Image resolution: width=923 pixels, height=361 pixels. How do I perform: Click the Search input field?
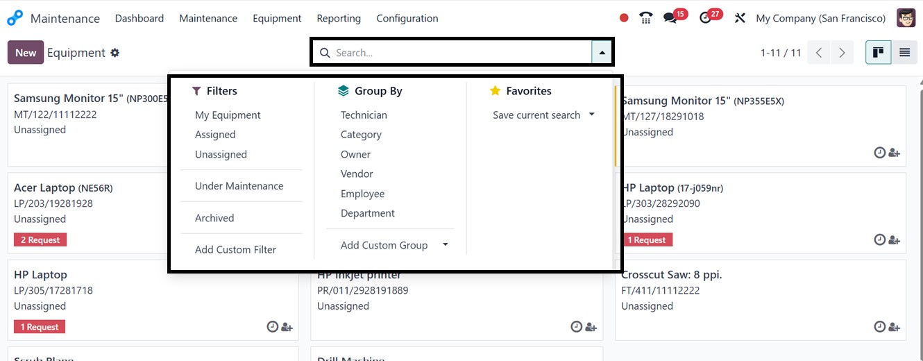458,53
